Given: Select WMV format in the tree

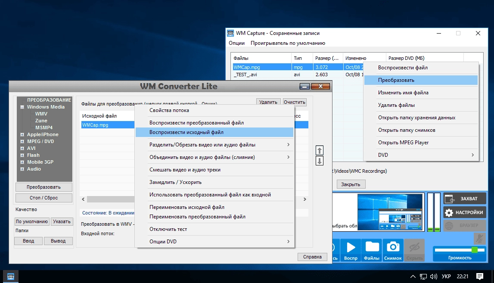Looking at the screenshot, I should [41, 114].
